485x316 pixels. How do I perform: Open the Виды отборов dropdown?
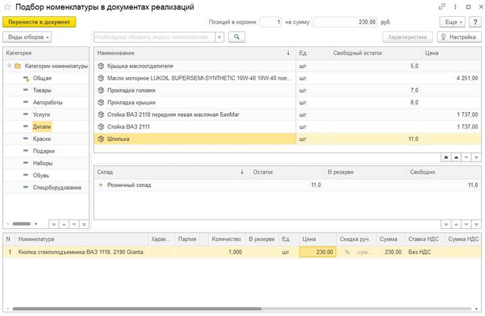[27, 37]
